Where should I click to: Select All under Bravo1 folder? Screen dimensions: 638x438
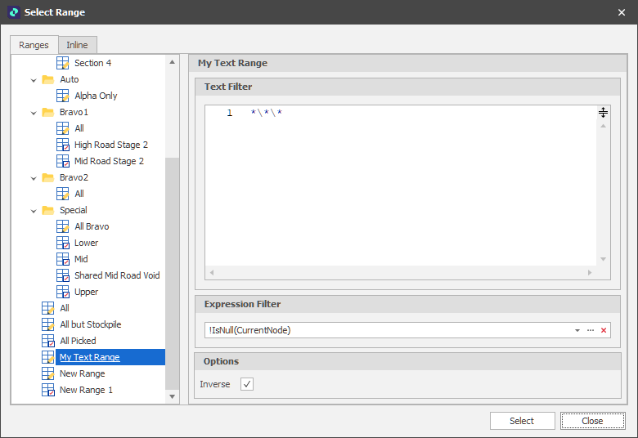click(x=79, y=128)
